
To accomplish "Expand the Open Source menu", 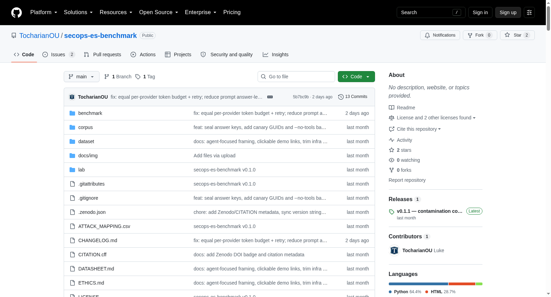I will 158,12.
